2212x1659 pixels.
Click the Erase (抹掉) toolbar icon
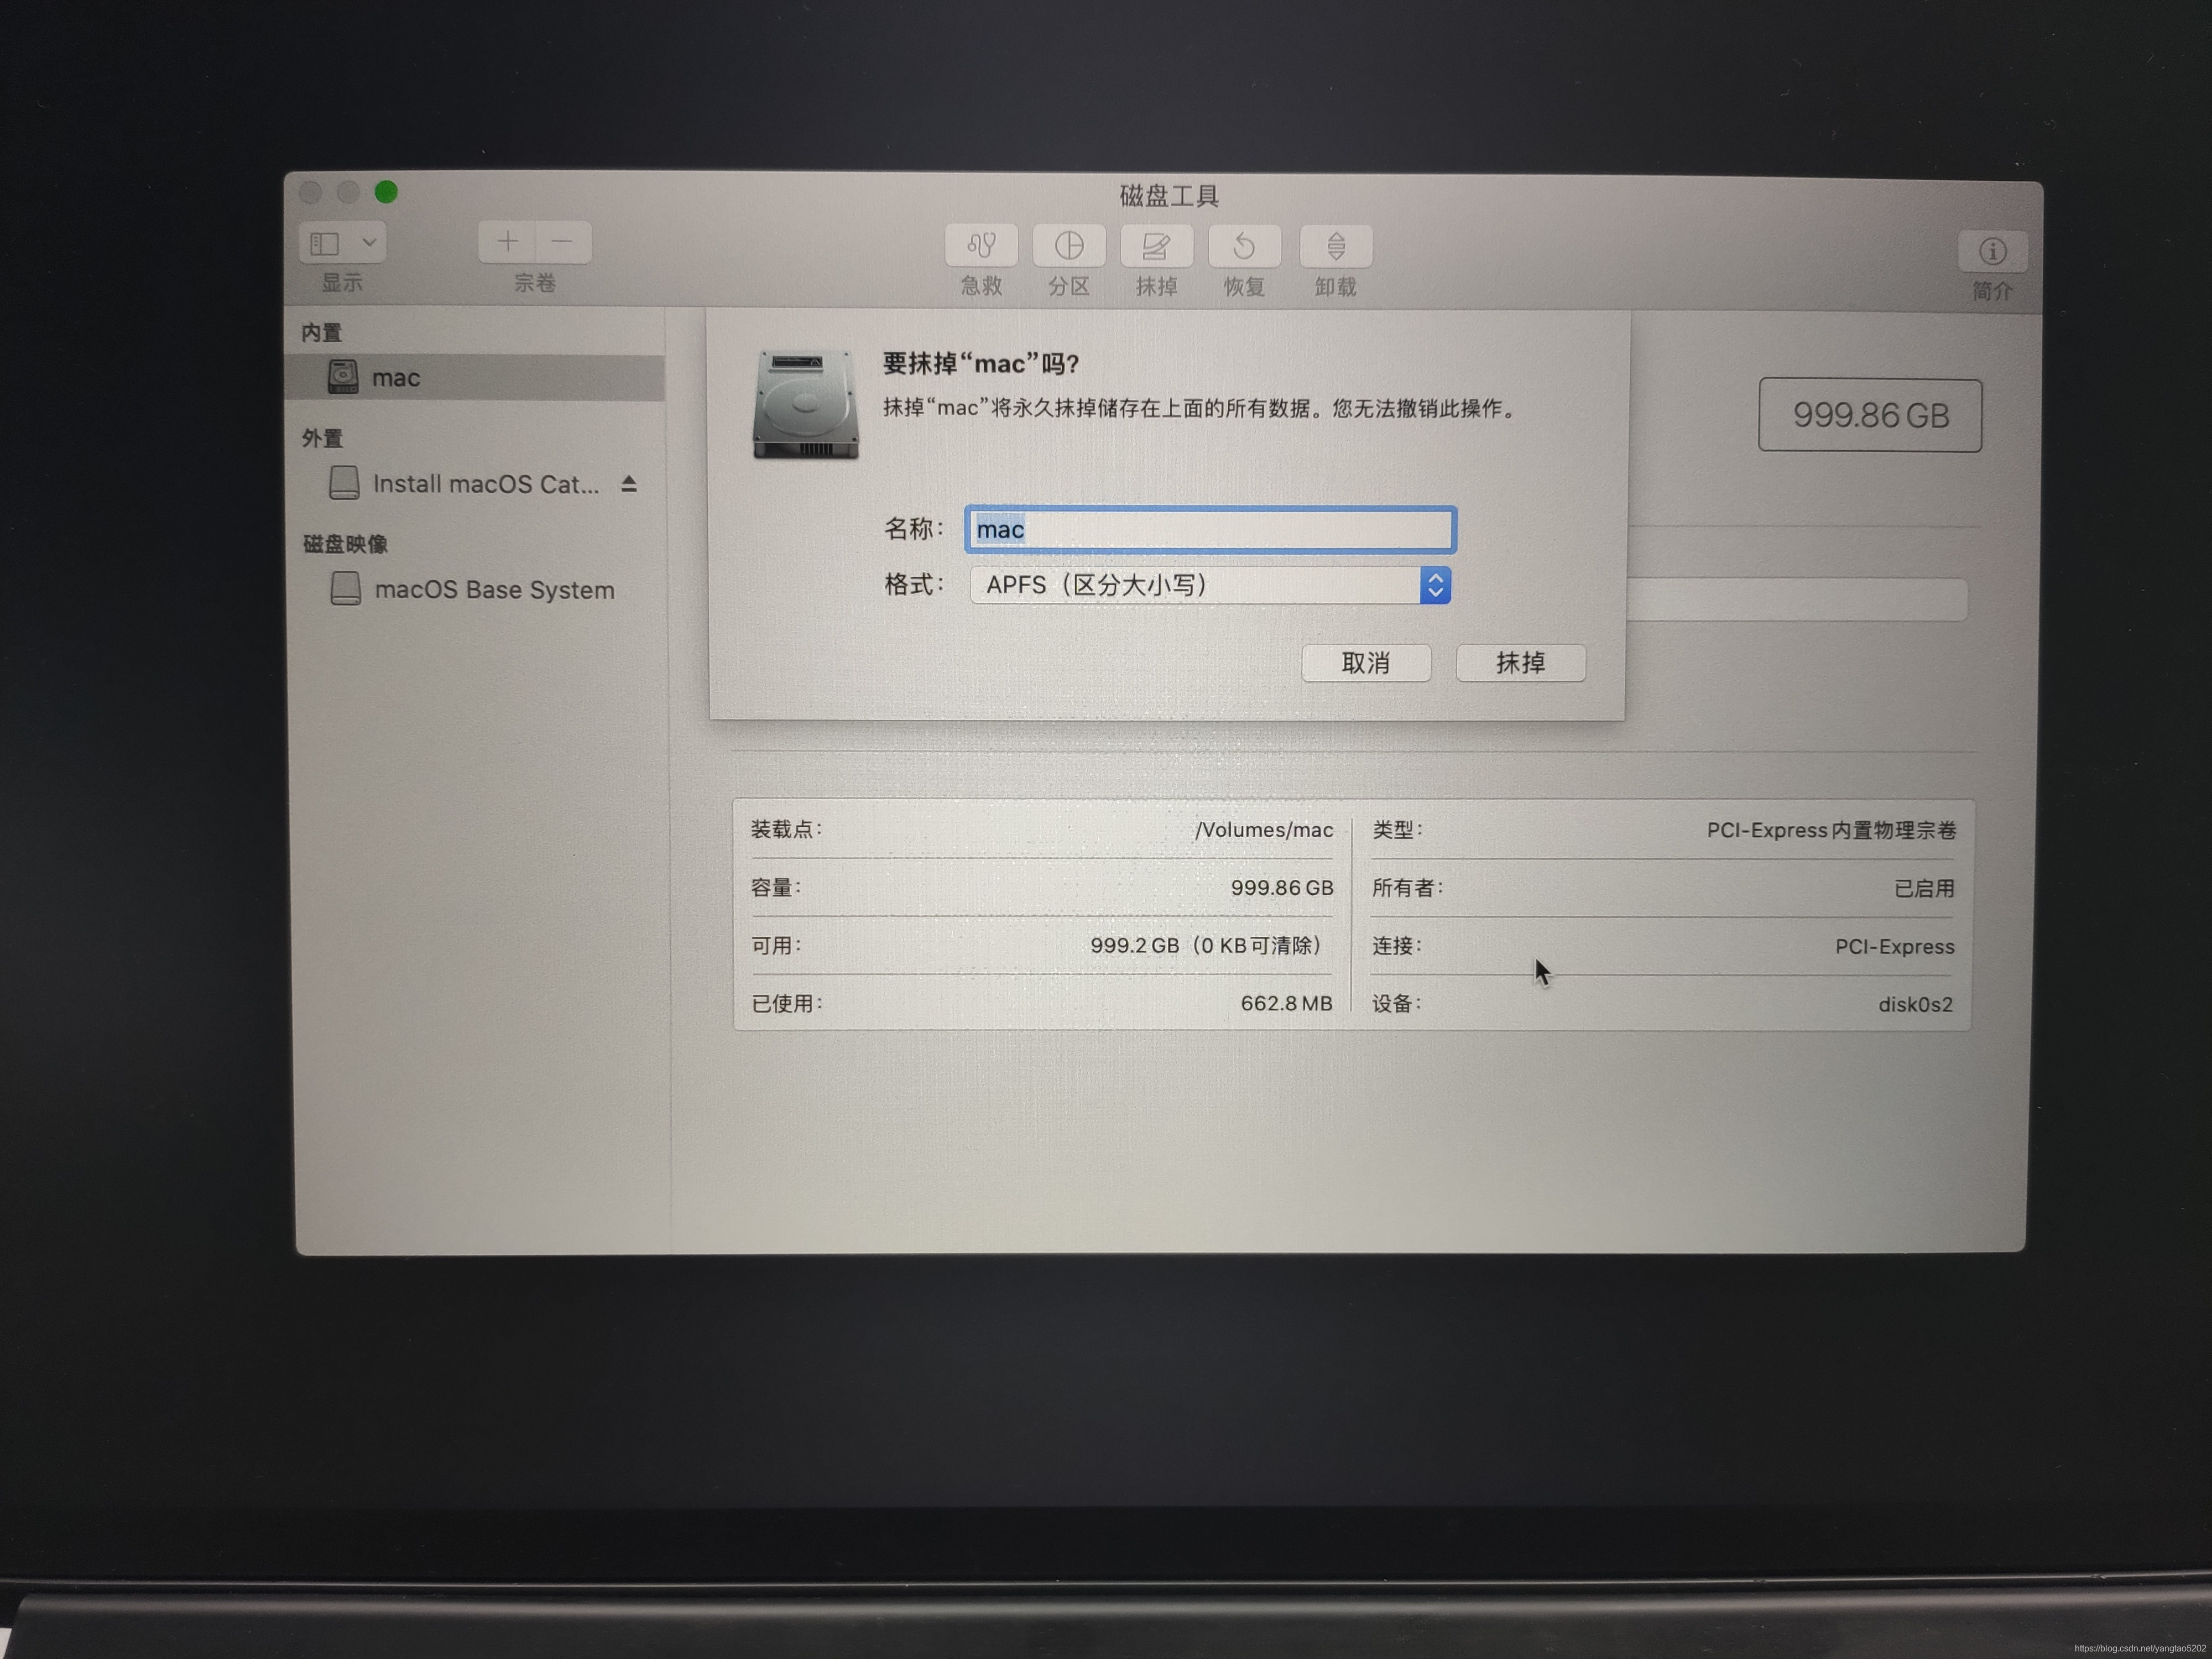tap(1156, 246)
